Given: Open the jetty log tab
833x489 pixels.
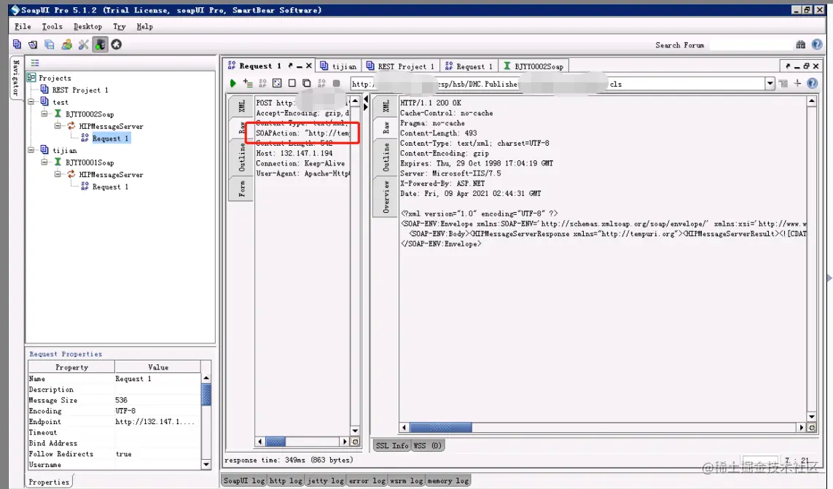Looking at the screenshot, I should pyautogui.click(x=325, y=480).
